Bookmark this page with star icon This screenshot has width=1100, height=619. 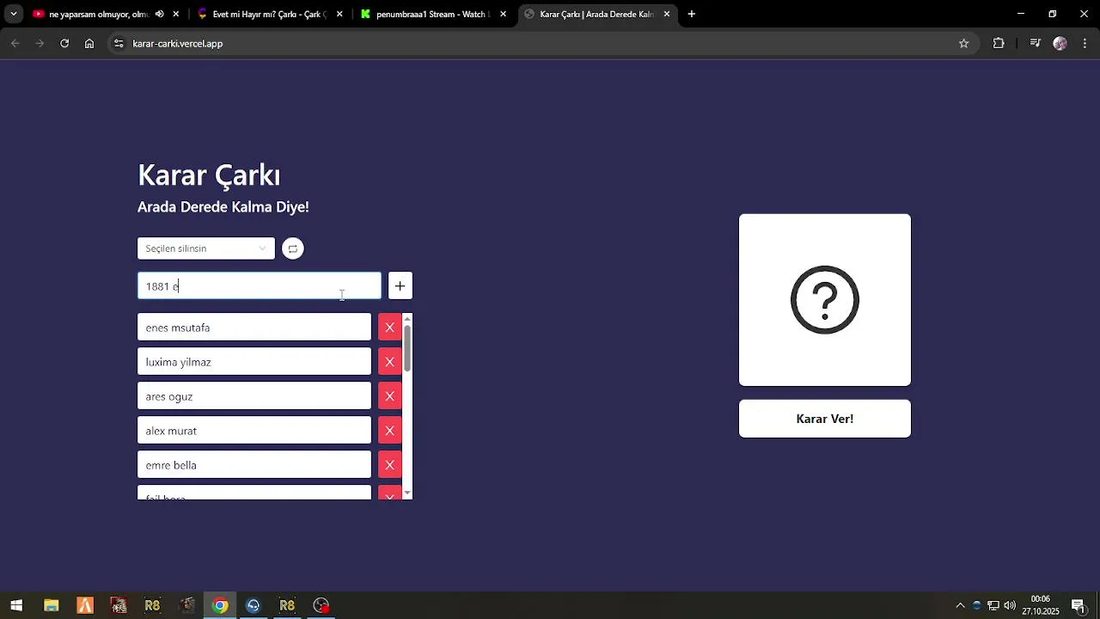[963, 43]
